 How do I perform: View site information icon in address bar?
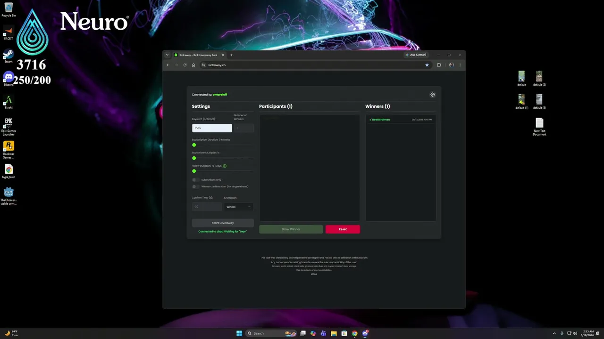(203, 65)
